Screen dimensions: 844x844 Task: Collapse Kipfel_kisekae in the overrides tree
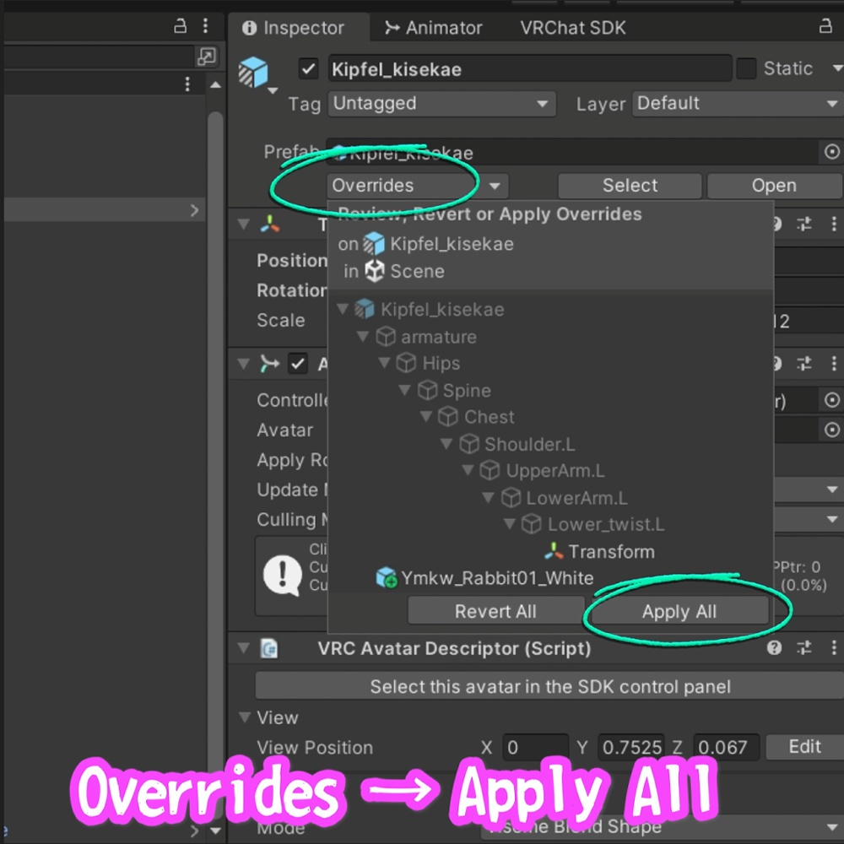coord(343,309)
